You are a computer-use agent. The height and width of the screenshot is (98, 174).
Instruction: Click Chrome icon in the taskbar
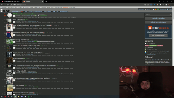(x=15, y=97)
